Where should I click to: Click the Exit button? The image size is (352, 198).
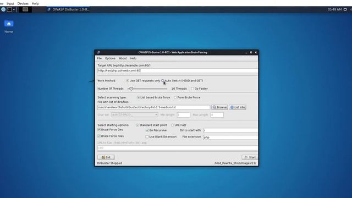pyautogui.click(x=106, y=157)
